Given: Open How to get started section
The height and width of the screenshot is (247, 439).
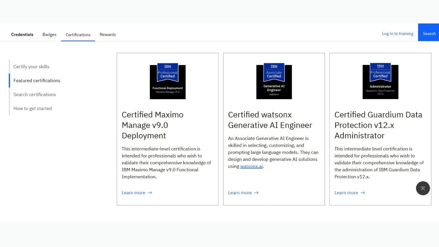Looking at the screenshot, I should coord(33,108).
